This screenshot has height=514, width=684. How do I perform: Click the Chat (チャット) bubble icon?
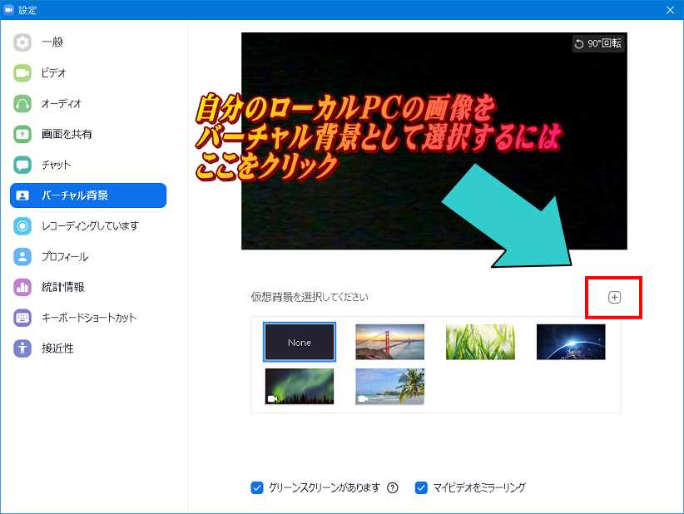pyautogui.click(x=22, y=165)
